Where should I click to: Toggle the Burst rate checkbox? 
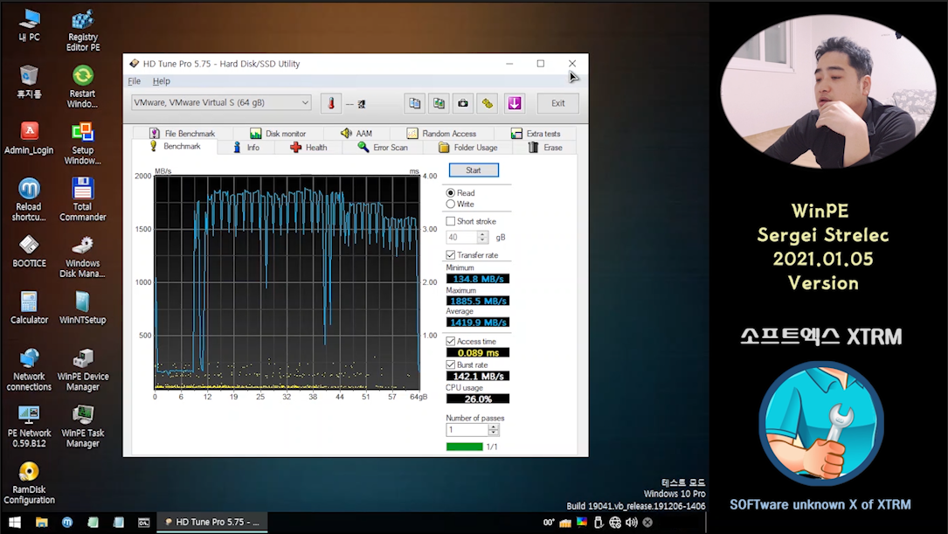click(451, 364)
